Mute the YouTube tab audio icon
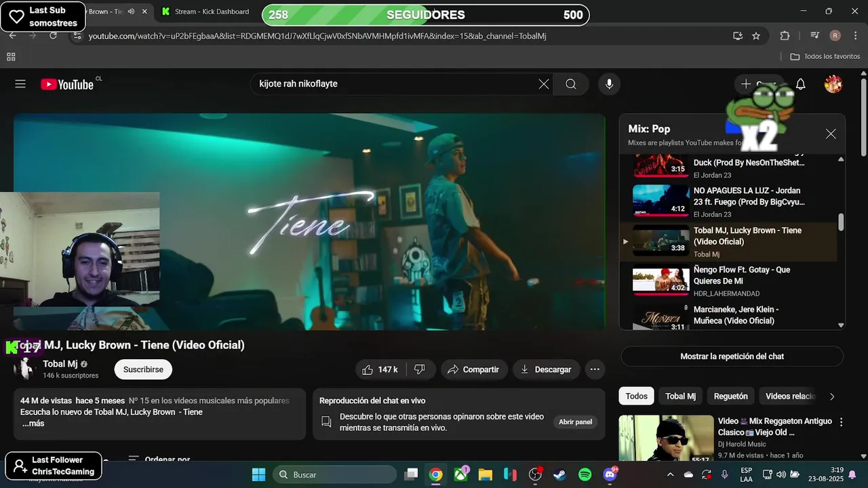This screenshot has height=488, width=868. (x=131, y=12)
